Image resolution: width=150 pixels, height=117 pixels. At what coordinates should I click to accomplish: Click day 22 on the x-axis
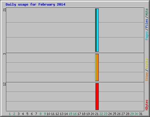101,114
